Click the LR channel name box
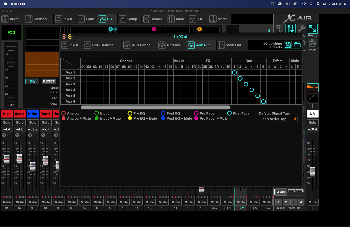Image resolution: width=350 pixels, height=227 pixels. 313,114
